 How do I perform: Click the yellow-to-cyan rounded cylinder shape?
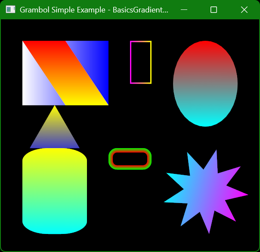[x=55, y=189]
